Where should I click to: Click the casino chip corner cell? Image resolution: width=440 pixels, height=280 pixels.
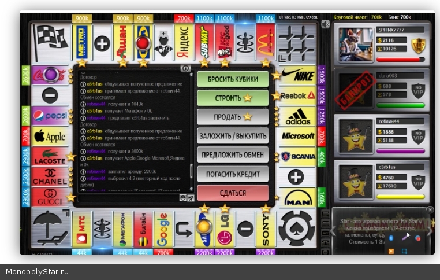pos(297,229)
